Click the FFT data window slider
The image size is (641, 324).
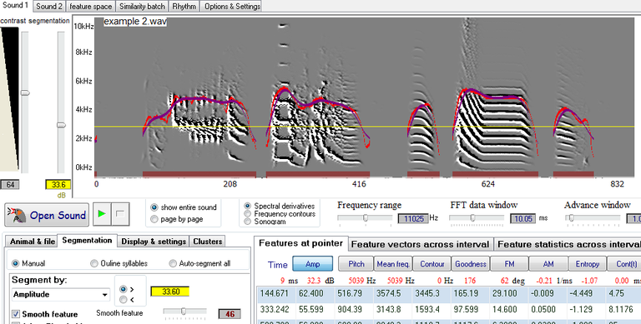click(473, 218)
